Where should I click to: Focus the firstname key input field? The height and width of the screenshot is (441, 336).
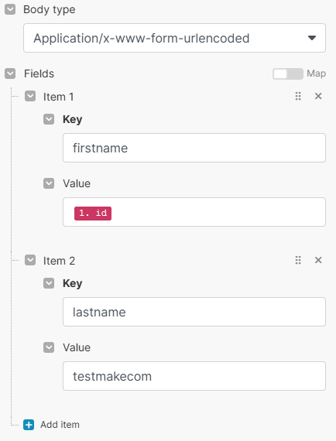tap(194, 148)
